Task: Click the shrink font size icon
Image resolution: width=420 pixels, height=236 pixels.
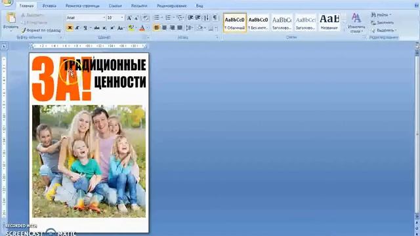Action: (136, 18)
